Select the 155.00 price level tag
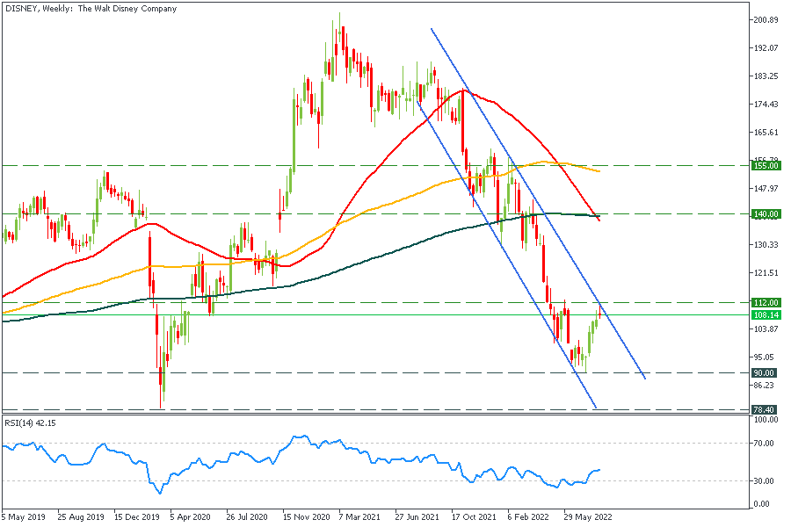 766,165
